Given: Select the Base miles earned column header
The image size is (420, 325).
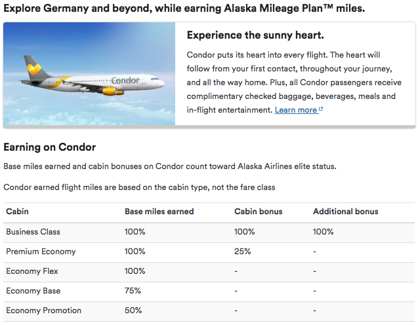Looking at the screenshot, I should [159, 212].
